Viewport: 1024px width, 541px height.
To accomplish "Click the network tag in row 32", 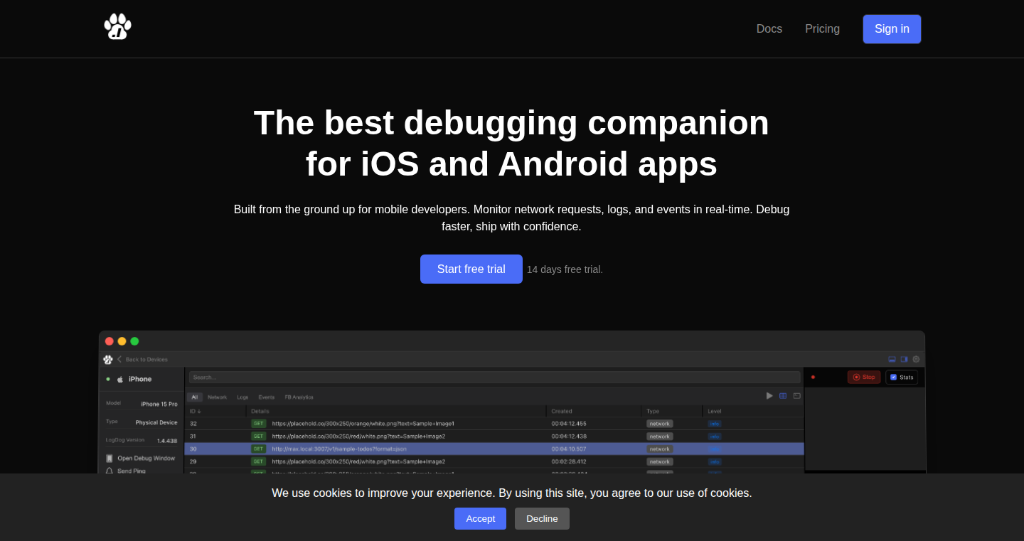I will pos(660,424).
